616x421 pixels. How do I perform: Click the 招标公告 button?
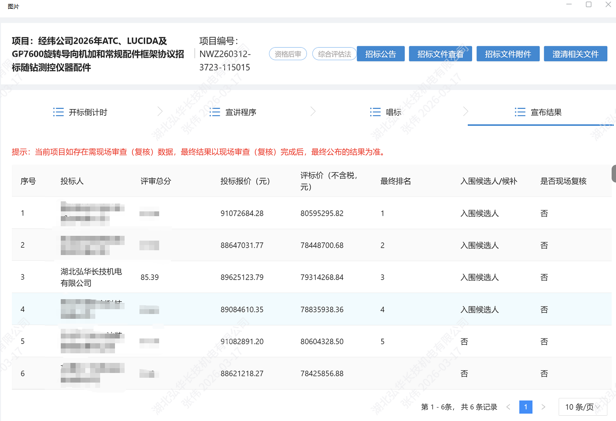(380, 54)
